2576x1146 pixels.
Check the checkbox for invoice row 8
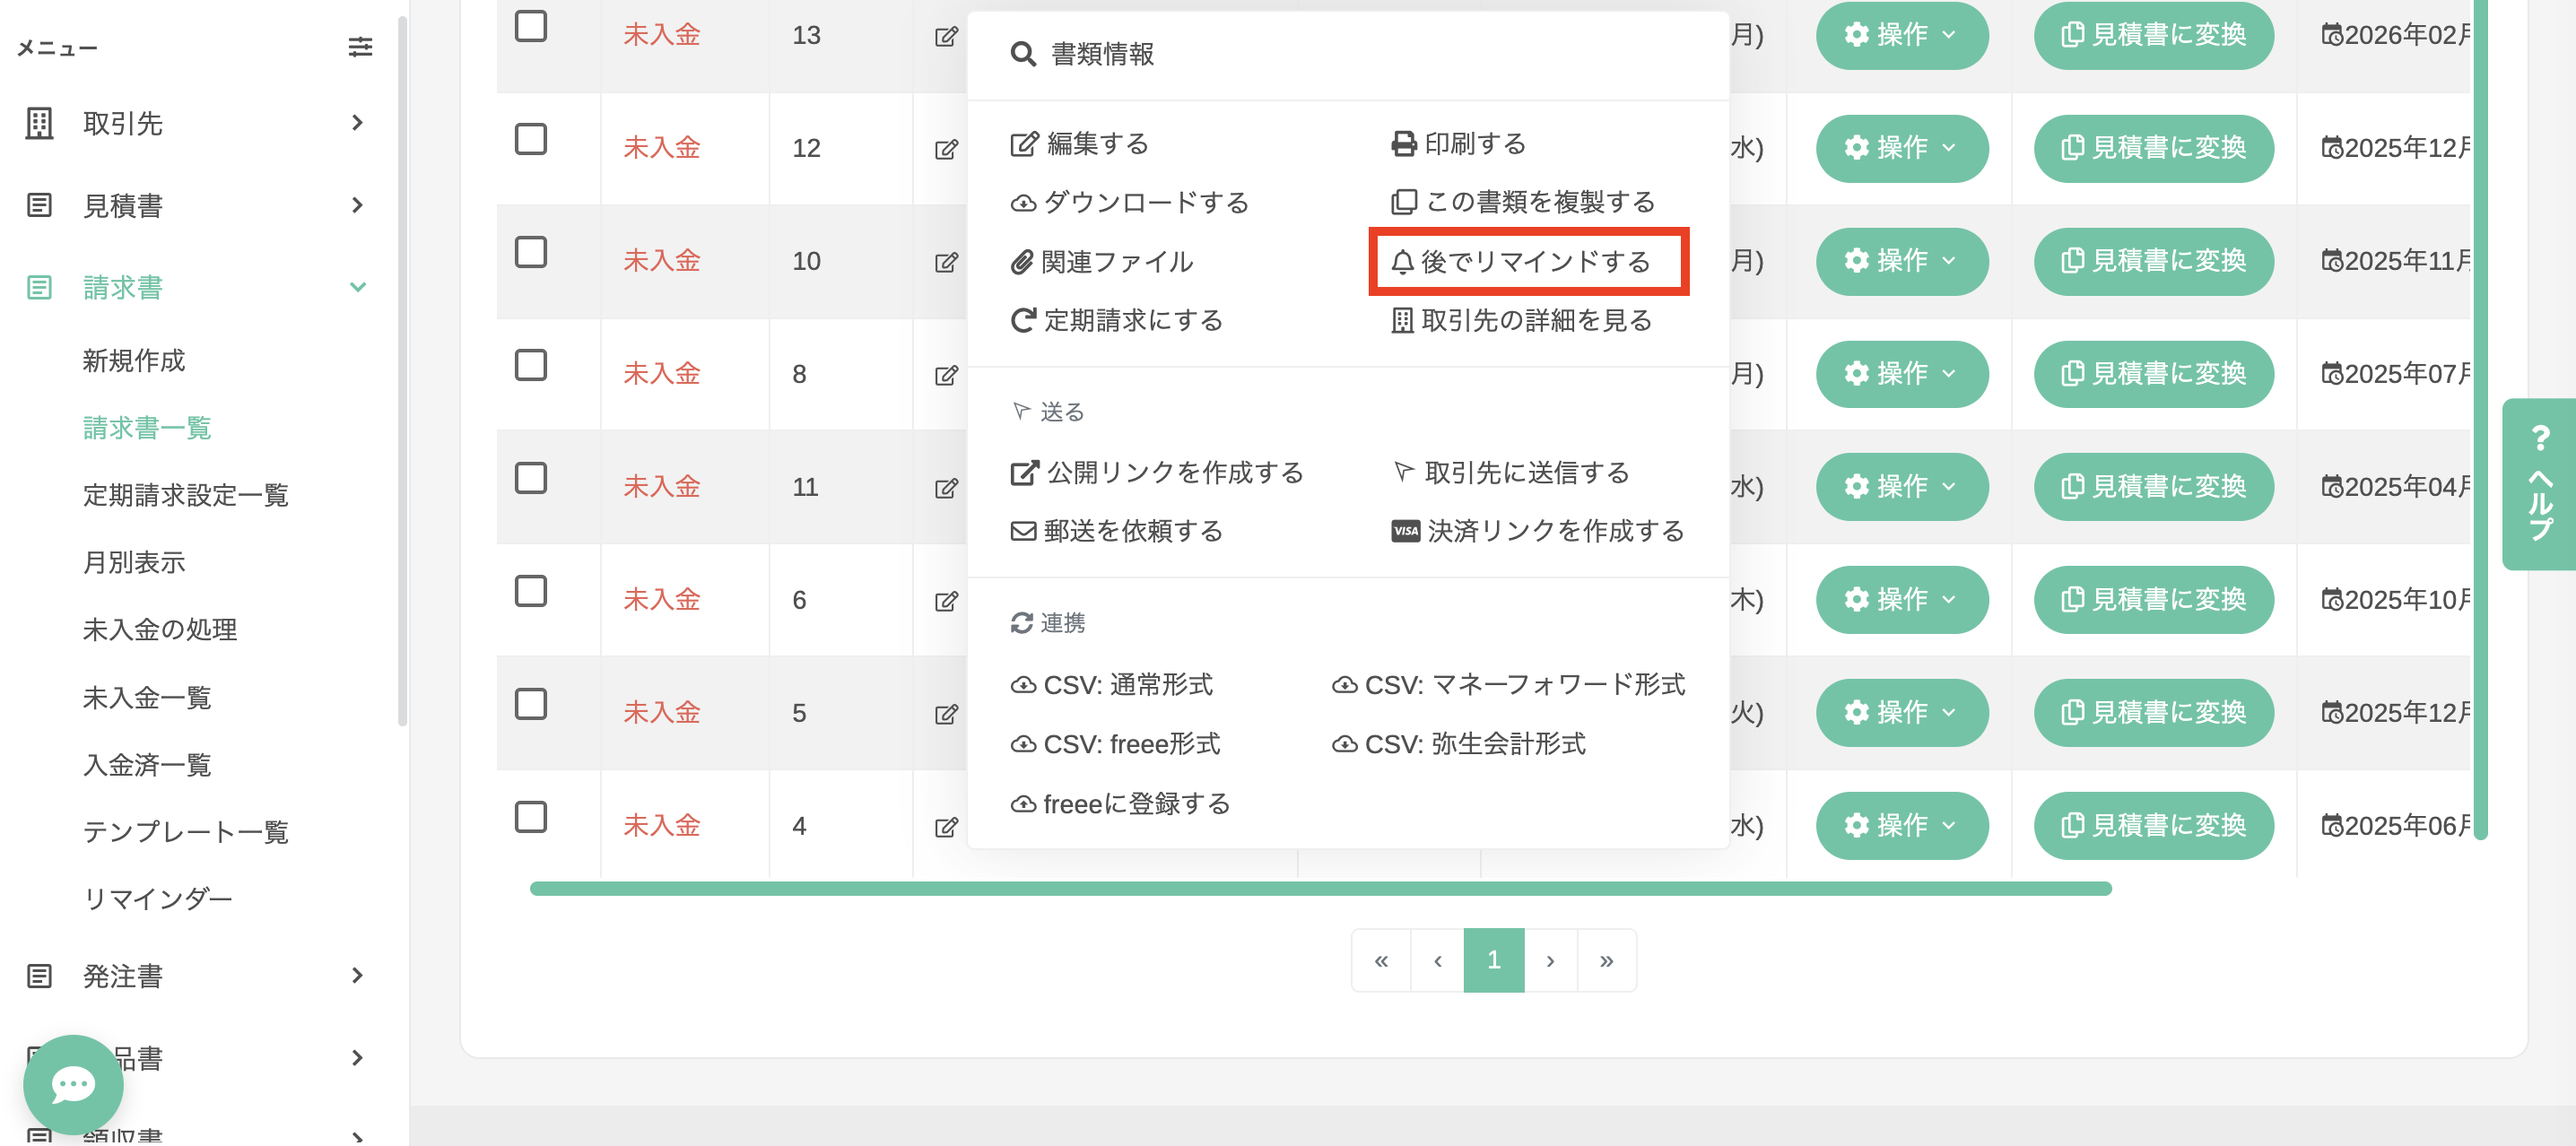530,365
